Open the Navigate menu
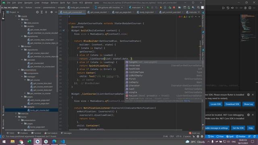Screen dimensions: 258x145 [28, 3]
